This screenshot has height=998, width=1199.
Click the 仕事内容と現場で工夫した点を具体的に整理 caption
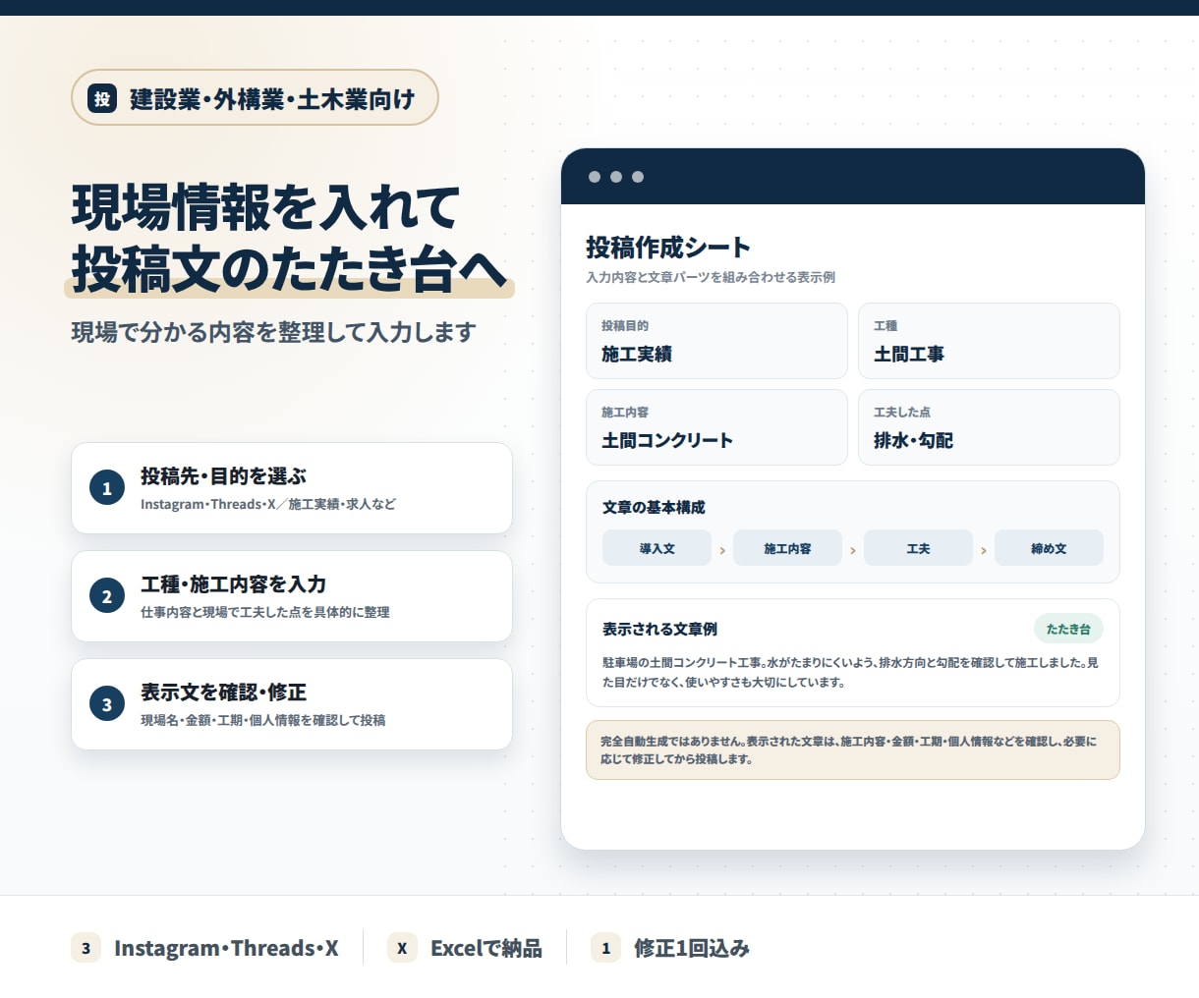click(x=264, y=612)
